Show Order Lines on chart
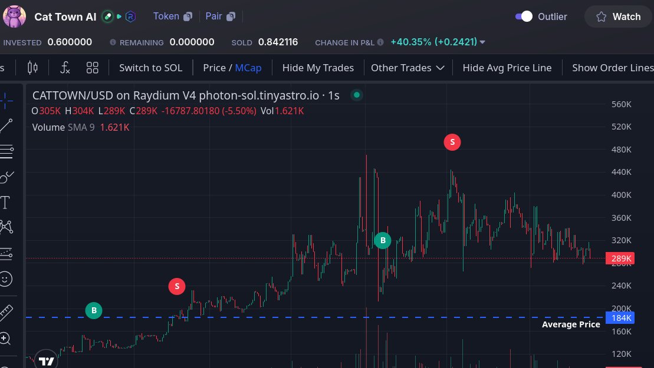The height and width of the screenshot is (368, 654). 613,68
